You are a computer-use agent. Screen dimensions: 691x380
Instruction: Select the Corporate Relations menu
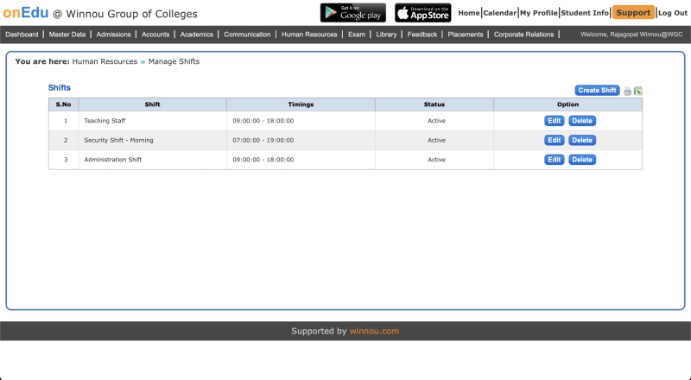point(523,35)
